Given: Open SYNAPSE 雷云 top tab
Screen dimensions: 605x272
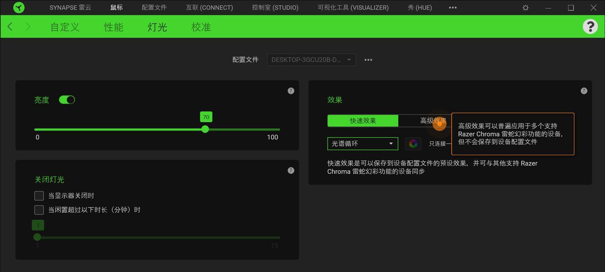Looking at the screenshot, I should coord(70,8).
